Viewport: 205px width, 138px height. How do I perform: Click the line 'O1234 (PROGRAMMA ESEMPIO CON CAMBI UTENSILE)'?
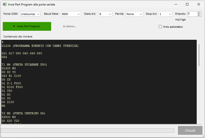click(40, 46)
